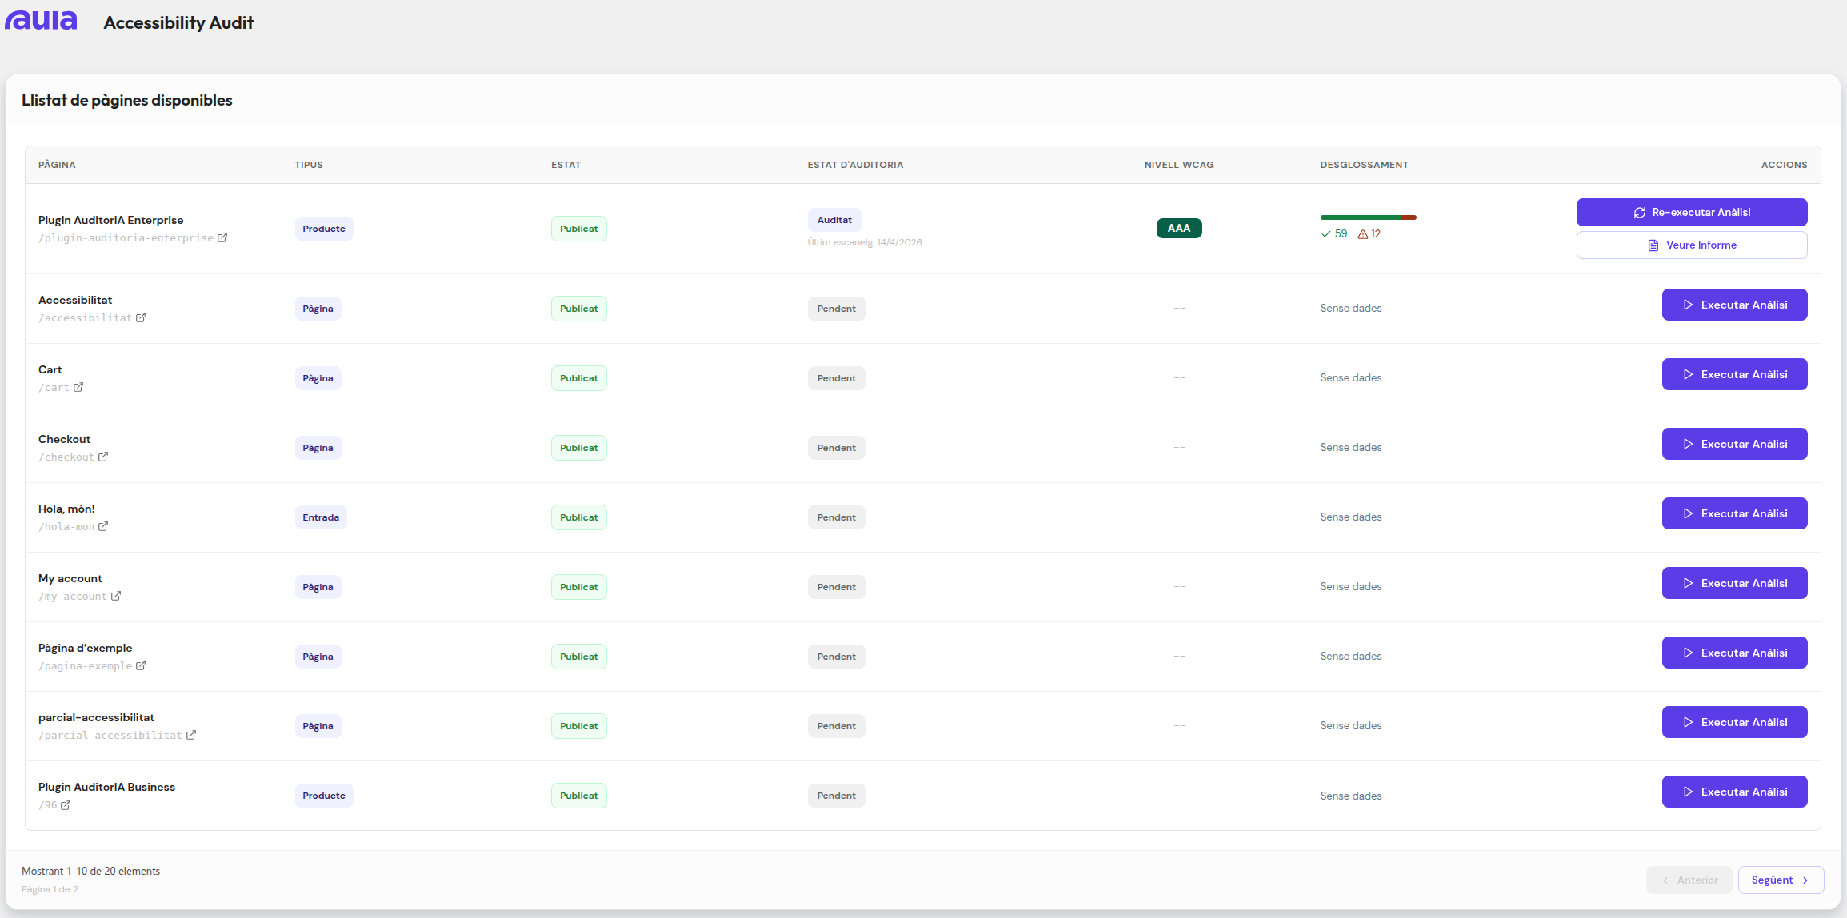Go to next page with Següent
The image size is (1847, 918).
point(1781,880)
